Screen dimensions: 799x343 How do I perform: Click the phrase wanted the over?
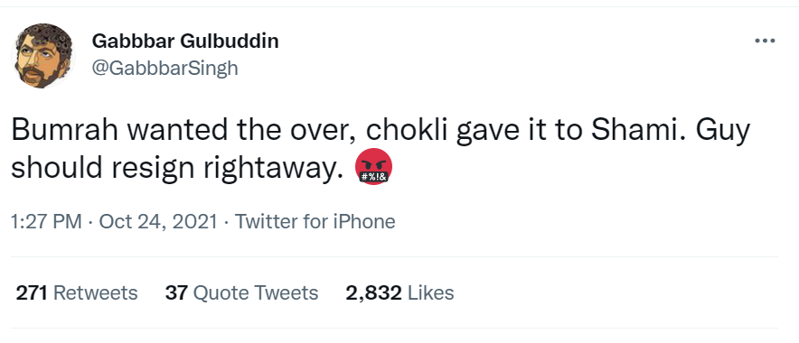242,131
